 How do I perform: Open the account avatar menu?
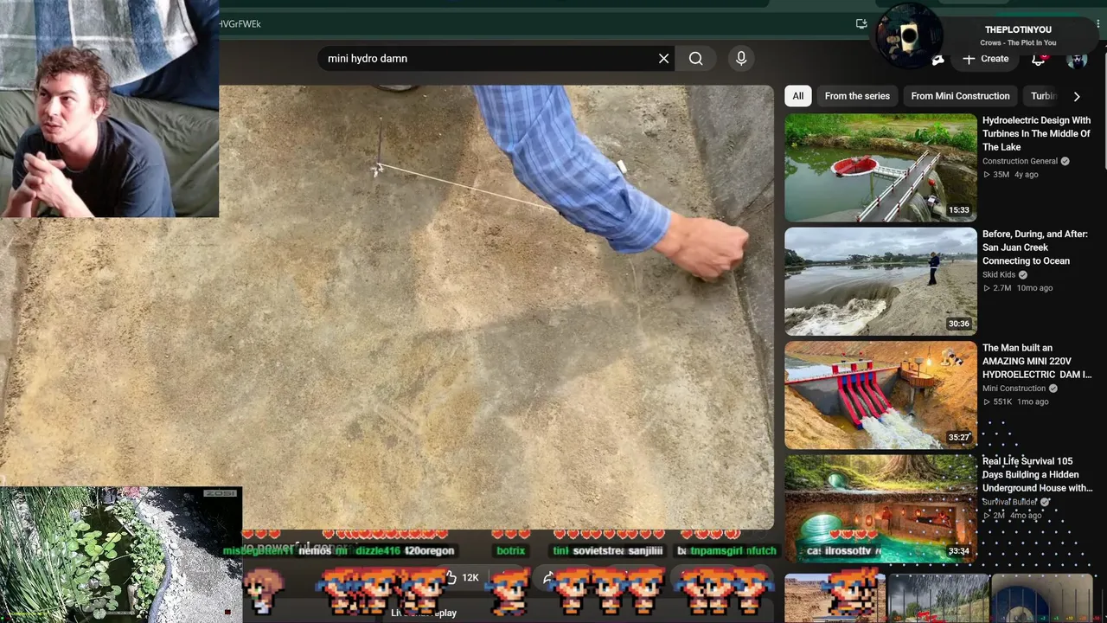coord(1077,59)
